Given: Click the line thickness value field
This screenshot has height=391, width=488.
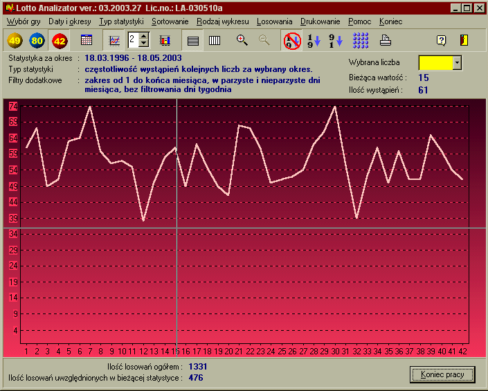Looking at the screenshot, I should 133,40.
